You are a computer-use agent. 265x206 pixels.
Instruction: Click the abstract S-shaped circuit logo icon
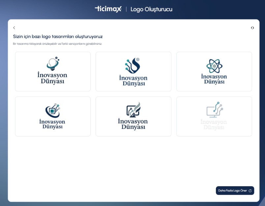pos(133,66)
